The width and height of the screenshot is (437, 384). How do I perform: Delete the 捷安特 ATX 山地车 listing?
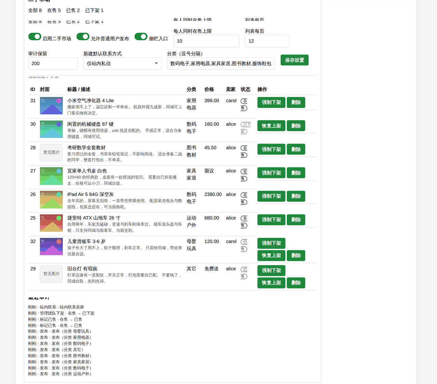296,220
